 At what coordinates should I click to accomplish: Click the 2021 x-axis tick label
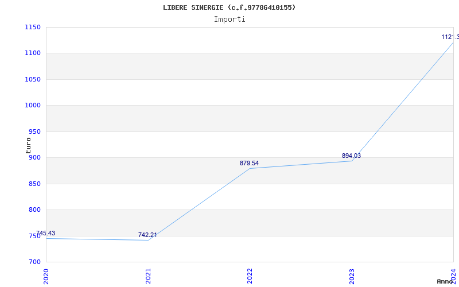(148, 276)
